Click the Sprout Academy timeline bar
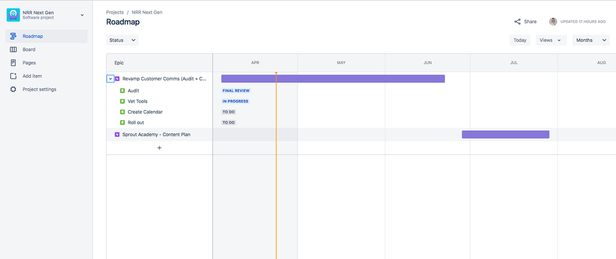Image resolution: width=616 pixels, height=259 pixels. pos(505,134)
